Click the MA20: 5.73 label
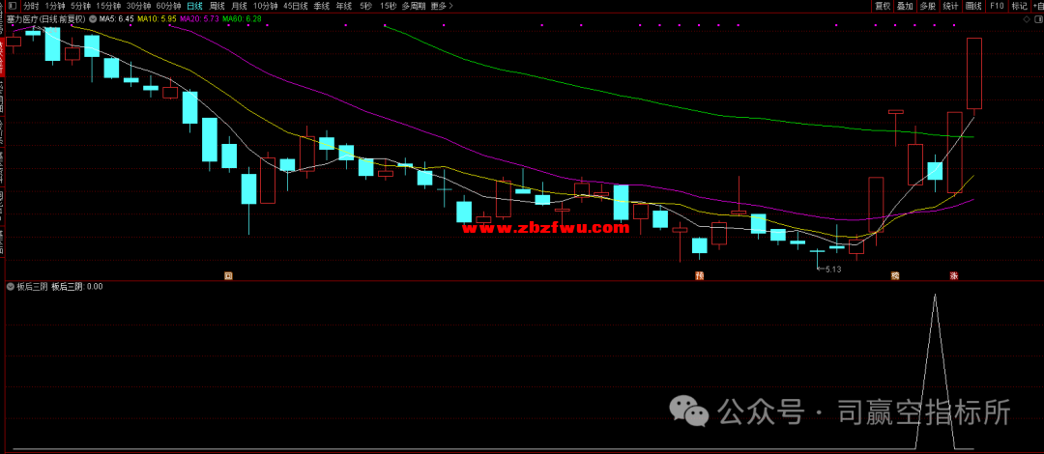The width and height of the screenshot is (1044, 454). pos(198,19)
